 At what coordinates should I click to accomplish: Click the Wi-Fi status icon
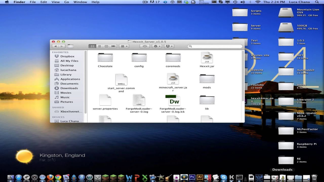point(258,2)
